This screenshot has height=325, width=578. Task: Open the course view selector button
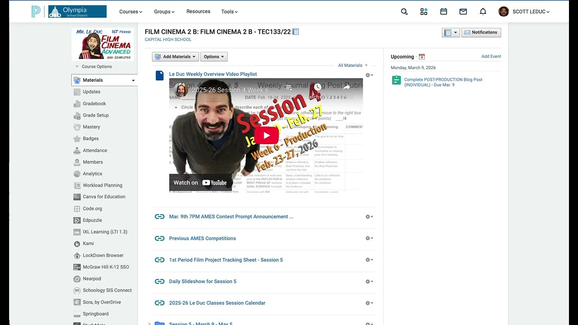(x=451, y=32)
